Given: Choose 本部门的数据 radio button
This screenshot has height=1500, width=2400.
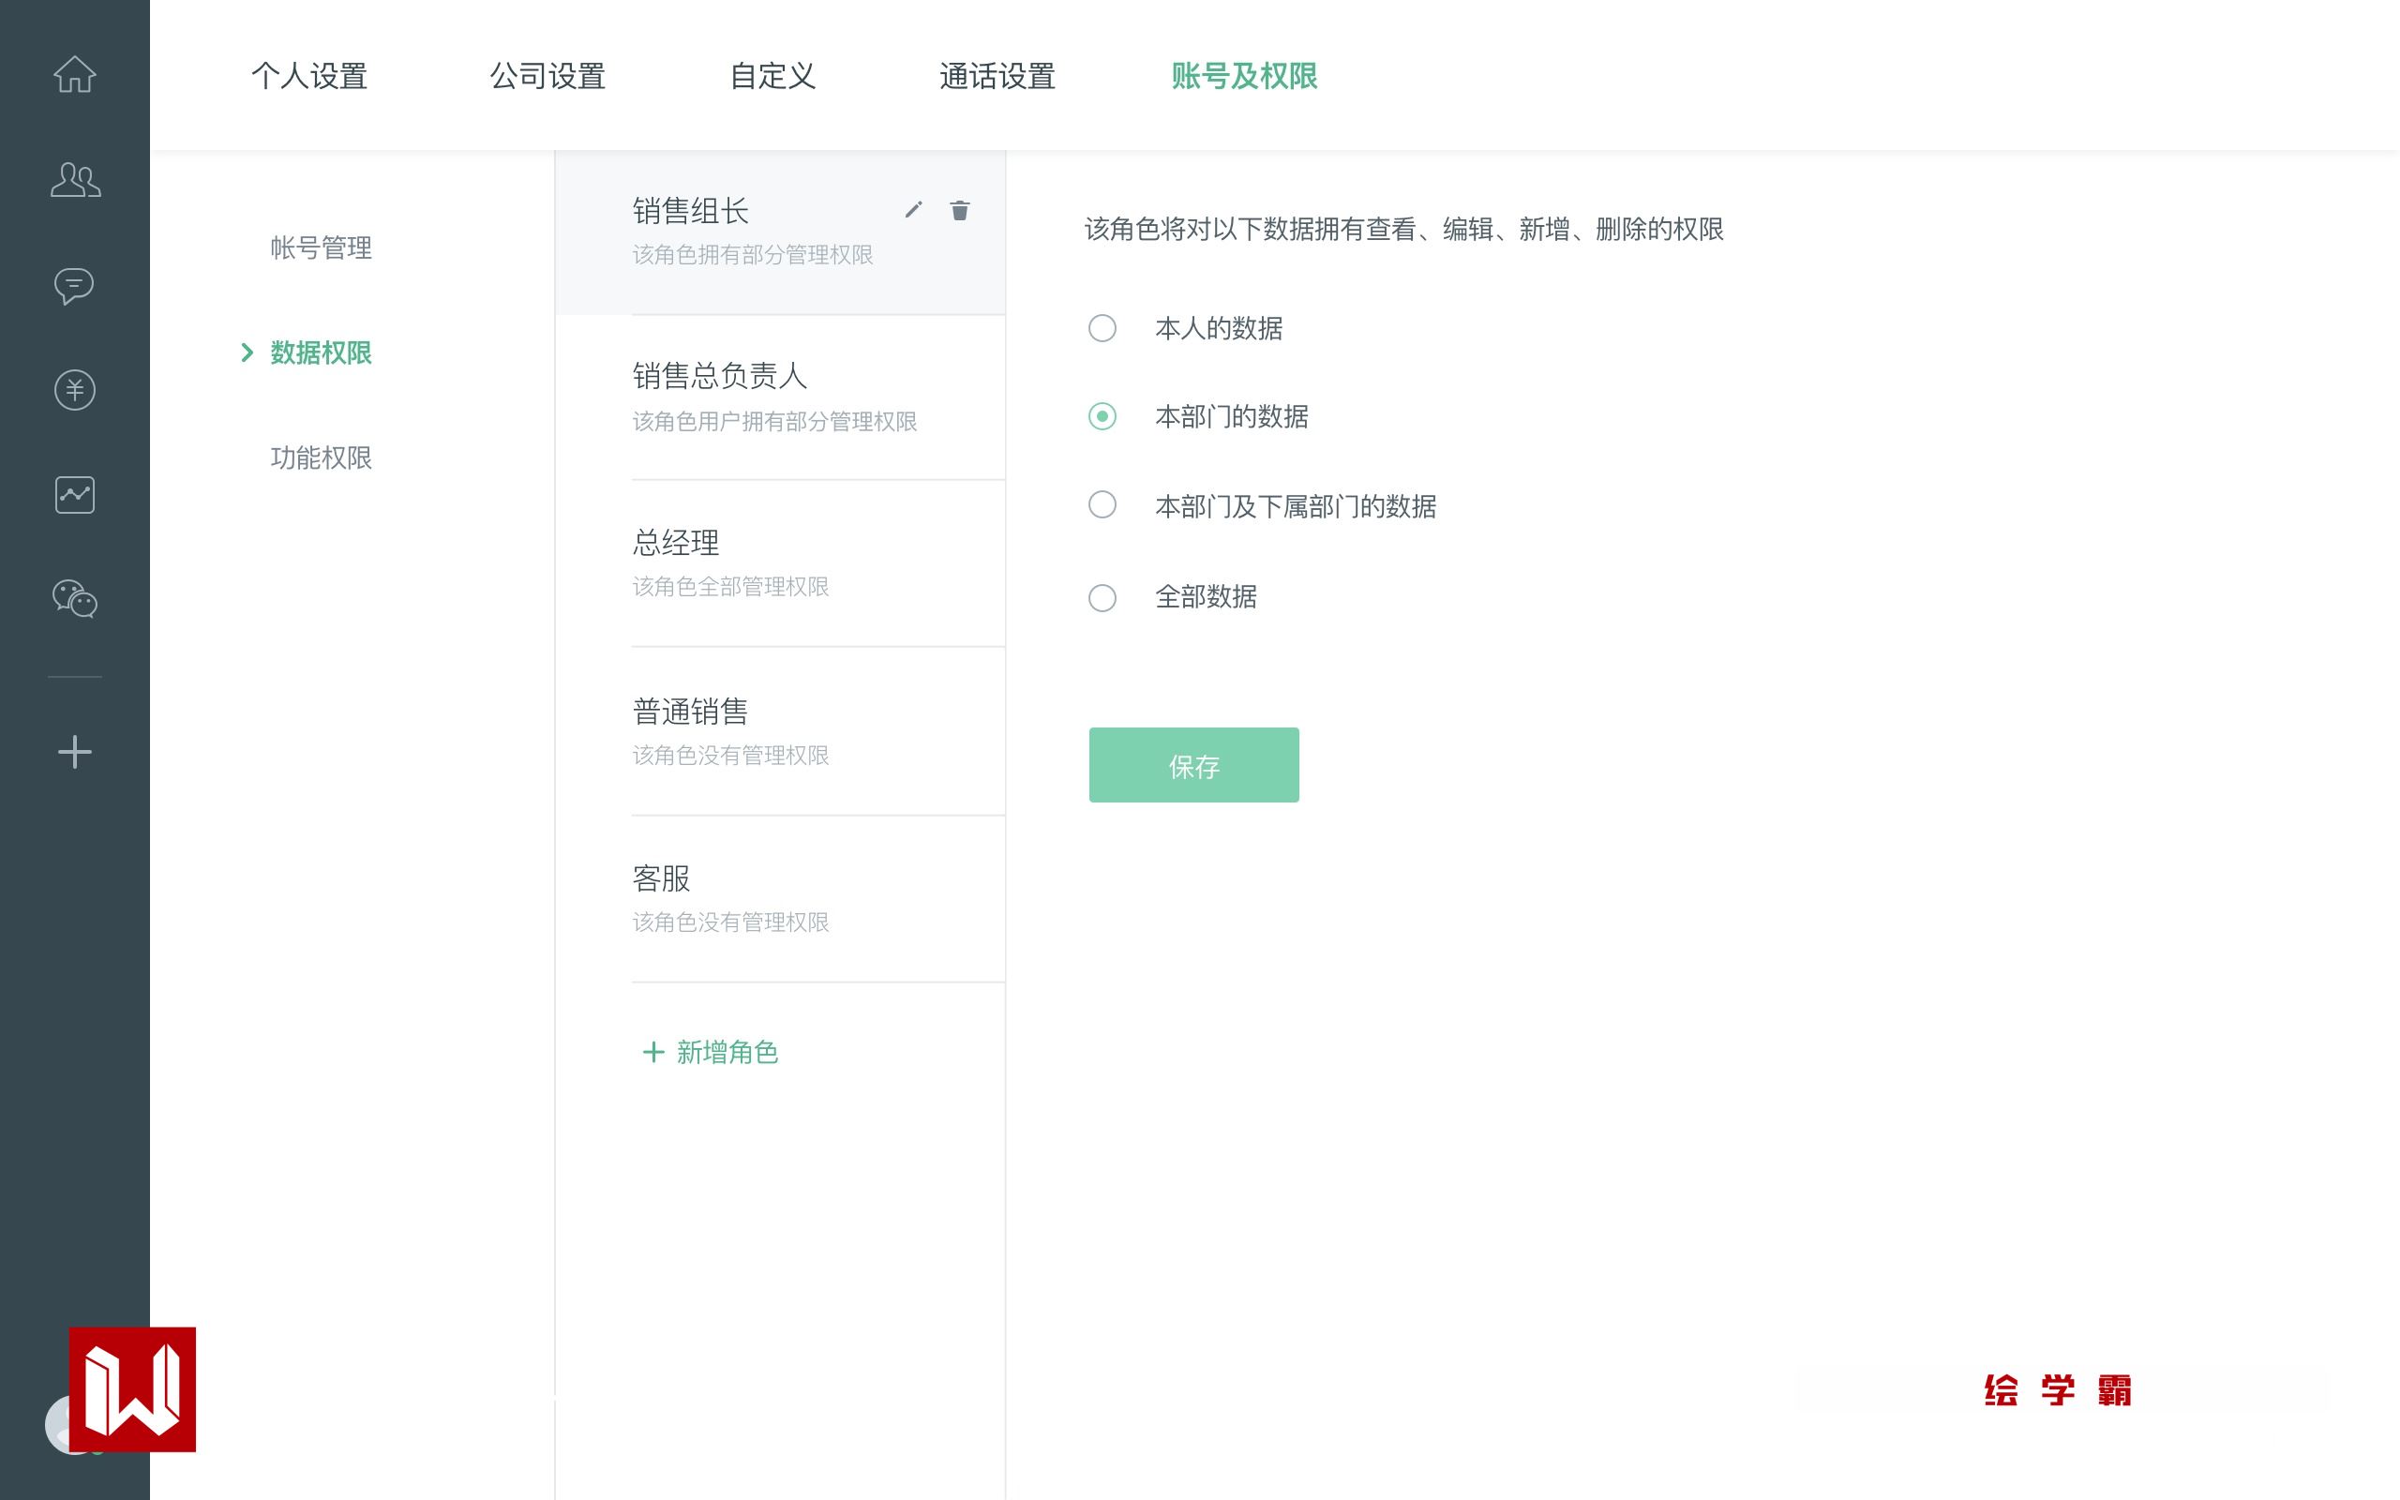Looking at the screenshot, I should (x=1102, y=416).
